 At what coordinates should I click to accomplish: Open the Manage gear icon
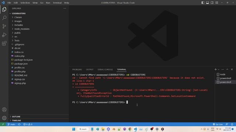[x=4, y=118]
